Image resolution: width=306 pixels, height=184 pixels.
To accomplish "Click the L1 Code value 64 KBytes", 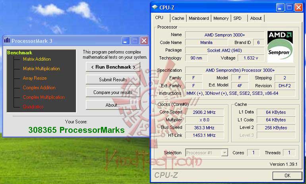I will pos(276,120).
